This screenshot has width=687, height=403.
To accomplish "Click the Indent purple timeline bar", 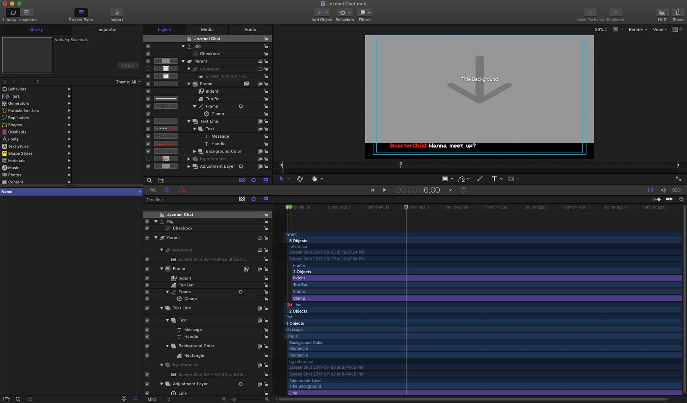I will [x=487, y=278].
